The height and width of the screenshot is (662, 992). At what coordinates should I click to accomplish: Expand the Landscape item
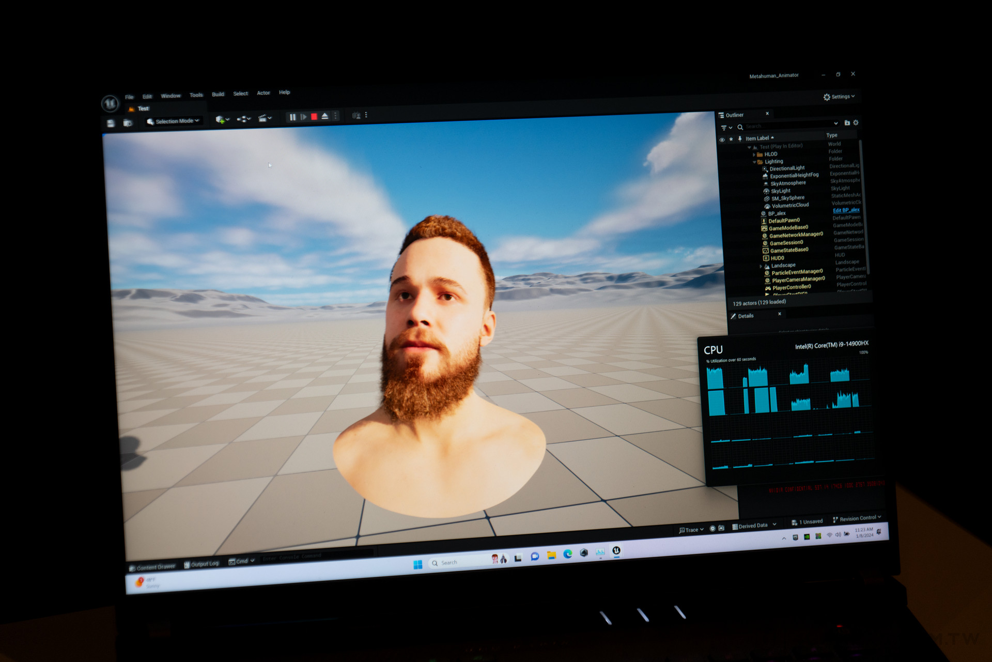click(761, 266)
